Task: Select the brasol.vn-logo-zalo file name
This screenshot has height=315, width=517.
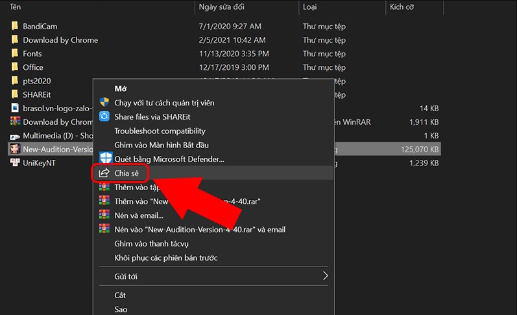Action: [x=58, y=109]
